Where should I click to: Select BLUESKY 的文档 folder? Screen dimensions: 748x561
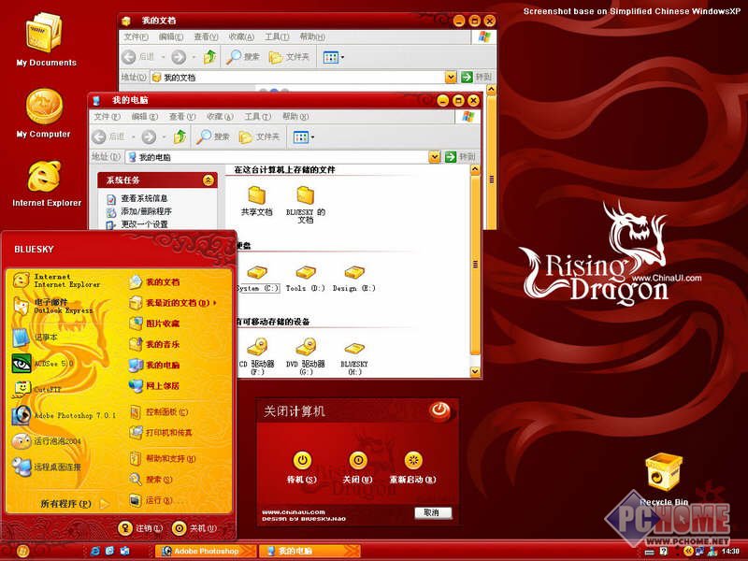pyautogui.click(x=306, y=204)
